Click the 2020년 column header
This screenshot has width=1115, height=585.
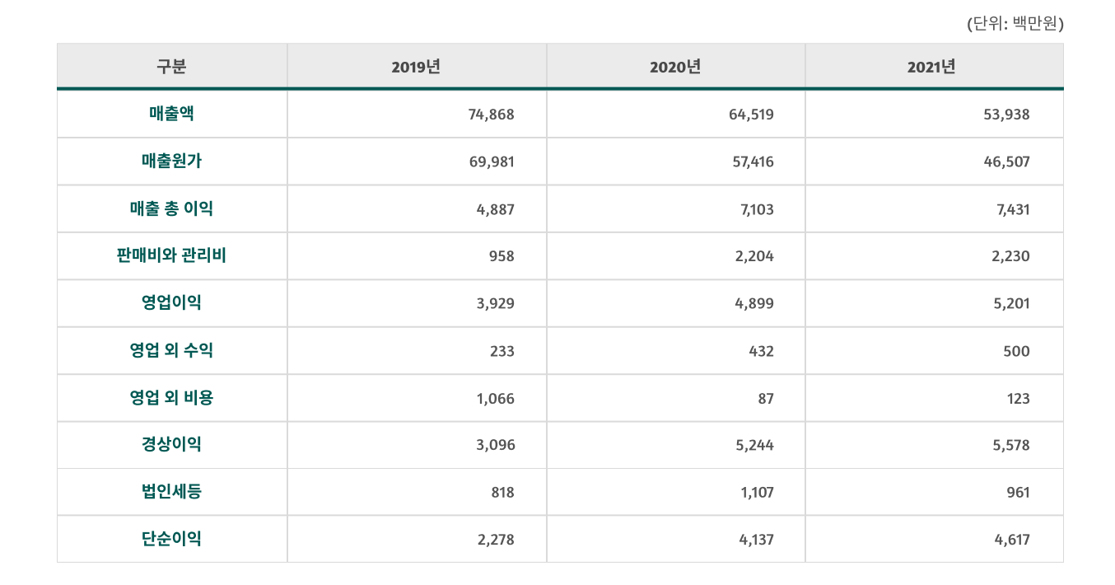click(675, 67)
